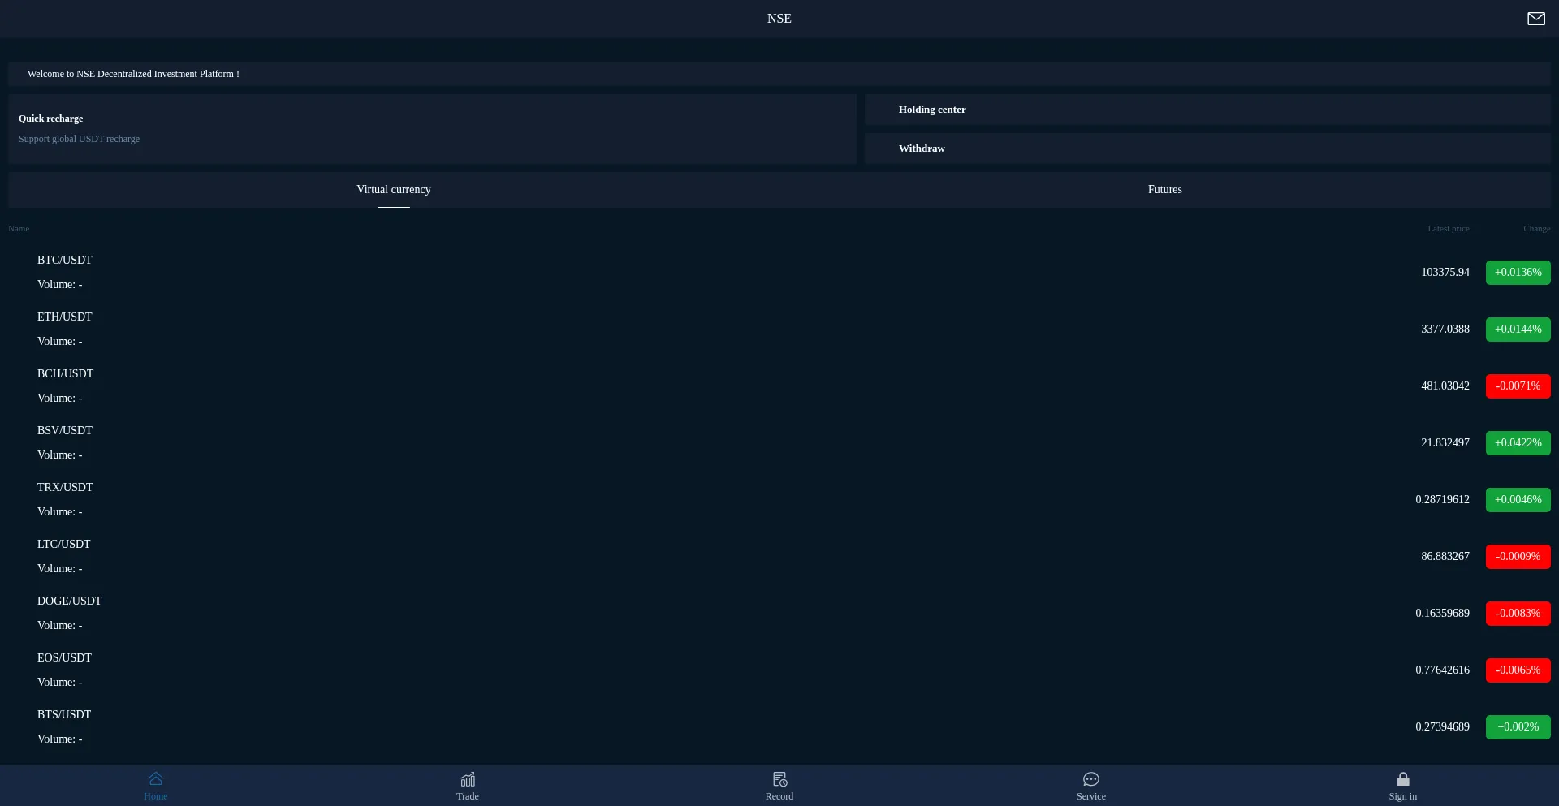The image size is (1559, 806).
Task: Open the Record icon
Action: click(779, 779)
